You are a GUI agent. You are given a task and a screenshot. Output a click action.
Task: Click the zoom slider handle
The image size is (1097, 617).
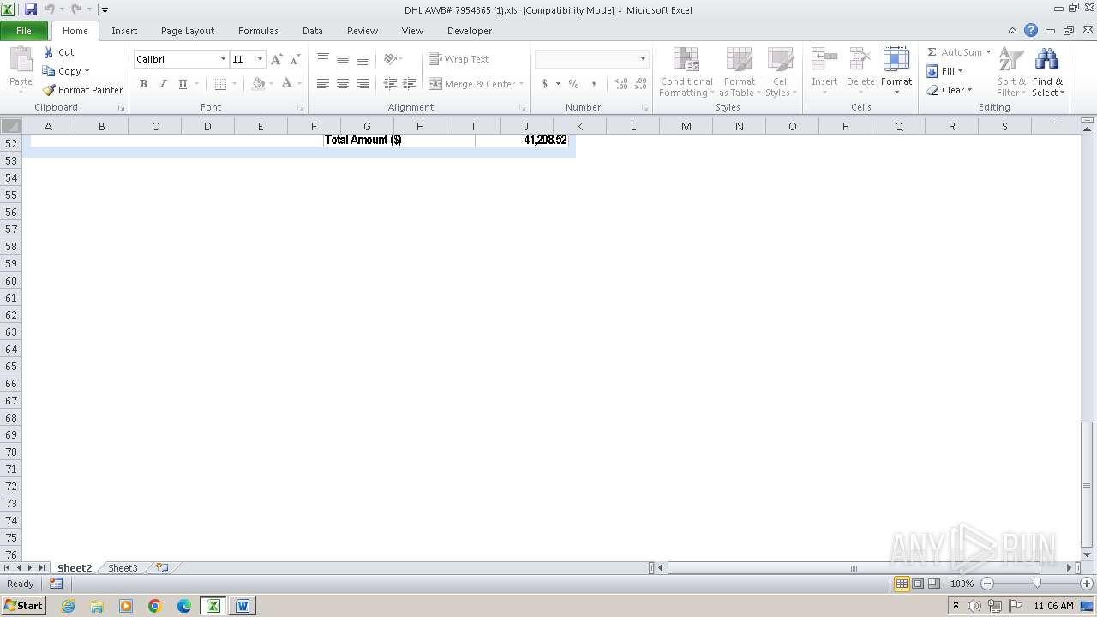1037,584
